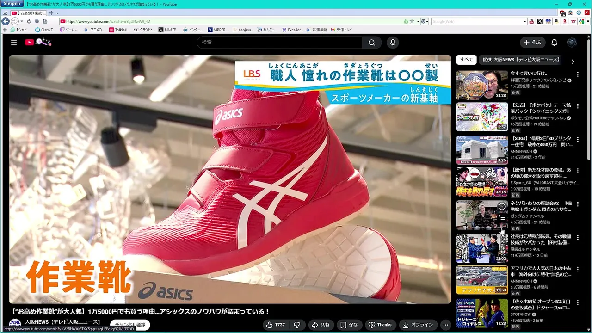Add ガンダム座談会 video to Watch Later

502,207
